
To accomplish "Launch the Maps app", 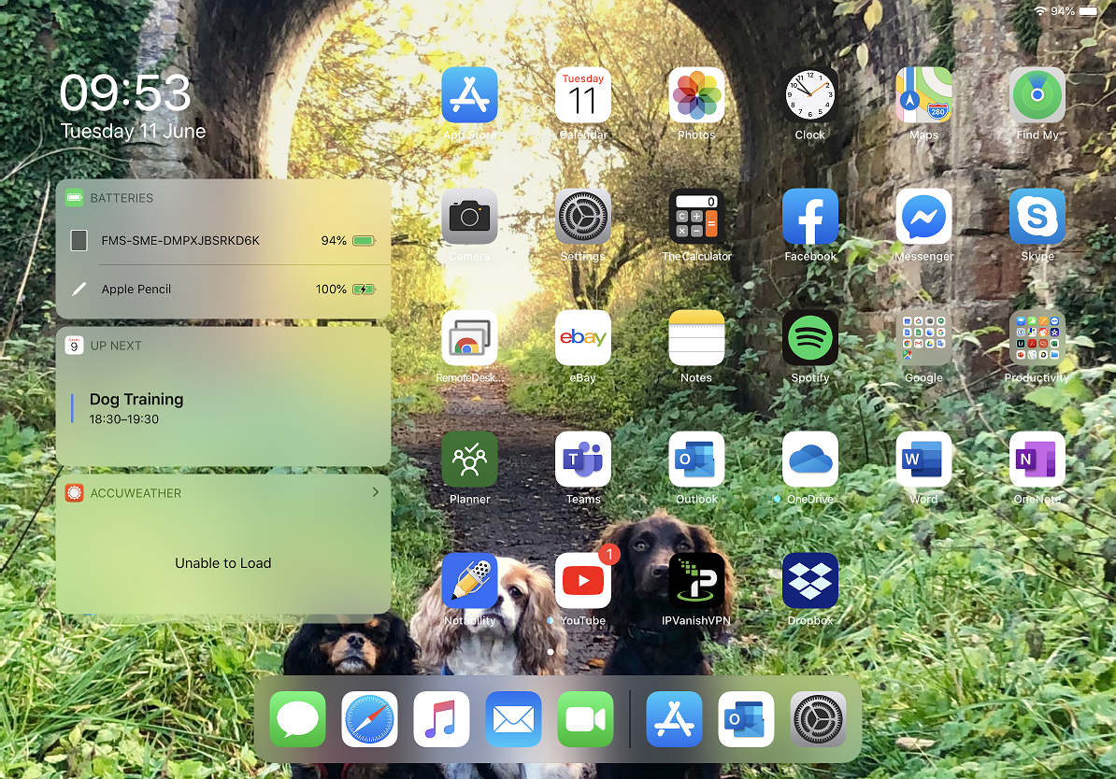I will pos(923,94).
